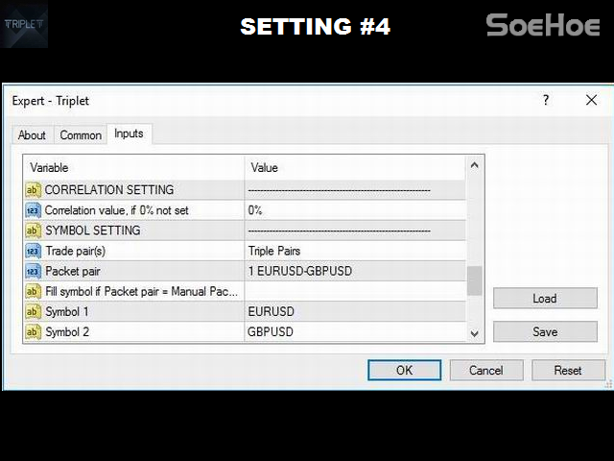The height and width of the screenshot is (461, 614).
Task: Click the 123 icon beside Packet pair
Action: (33, 271)
